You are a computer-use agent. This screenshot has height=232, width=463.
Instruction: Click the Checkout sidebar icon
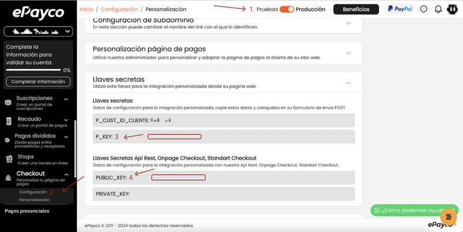pyautogui.click(x=9, y=178)
